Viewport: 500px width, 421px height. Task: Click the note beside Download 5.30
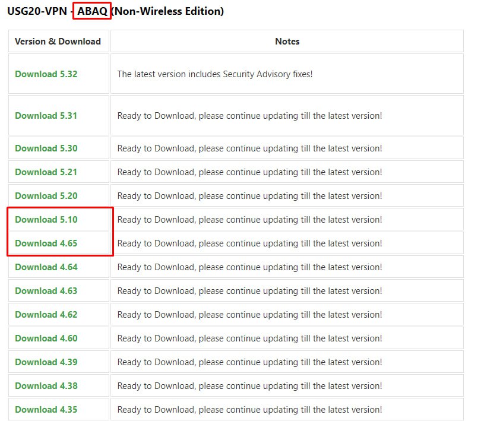pos(249,148)
